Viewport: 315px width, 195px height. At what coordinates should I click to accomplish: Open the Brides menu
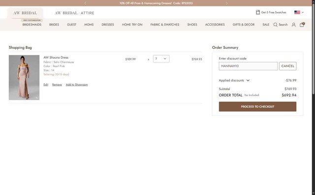point(54,25)
